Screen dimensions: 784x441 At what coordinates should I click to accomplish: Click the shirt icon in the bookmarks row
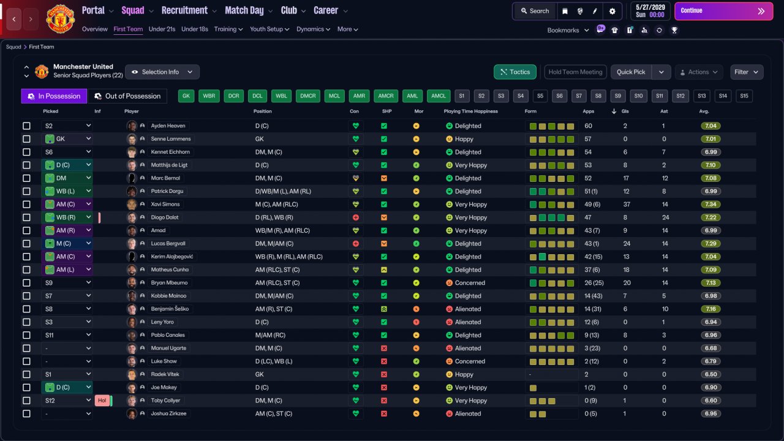pos(615,30)
